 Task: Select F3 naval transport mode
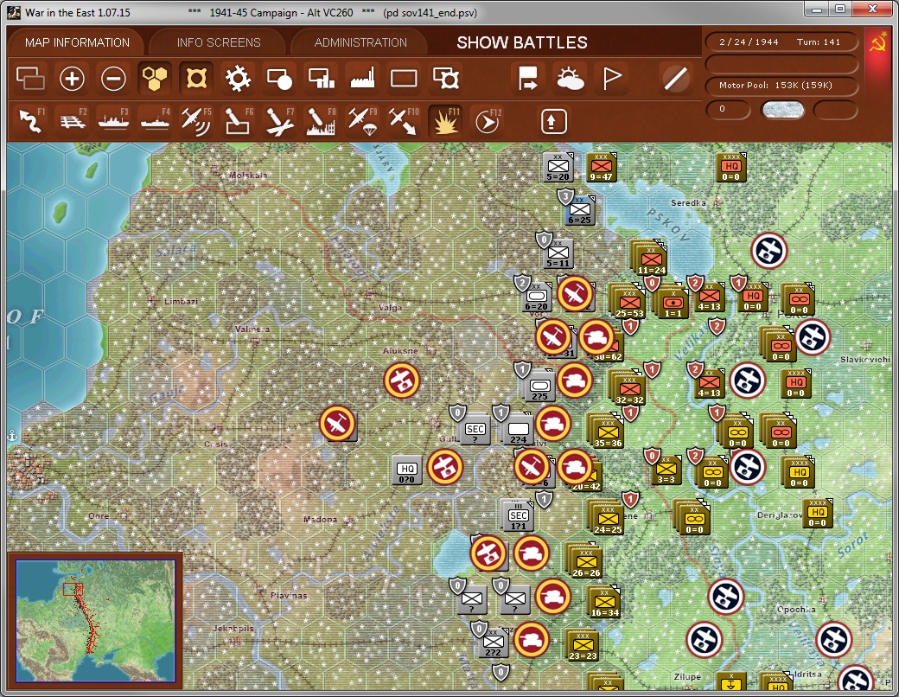pyautogui.click(x=113, y=121)
